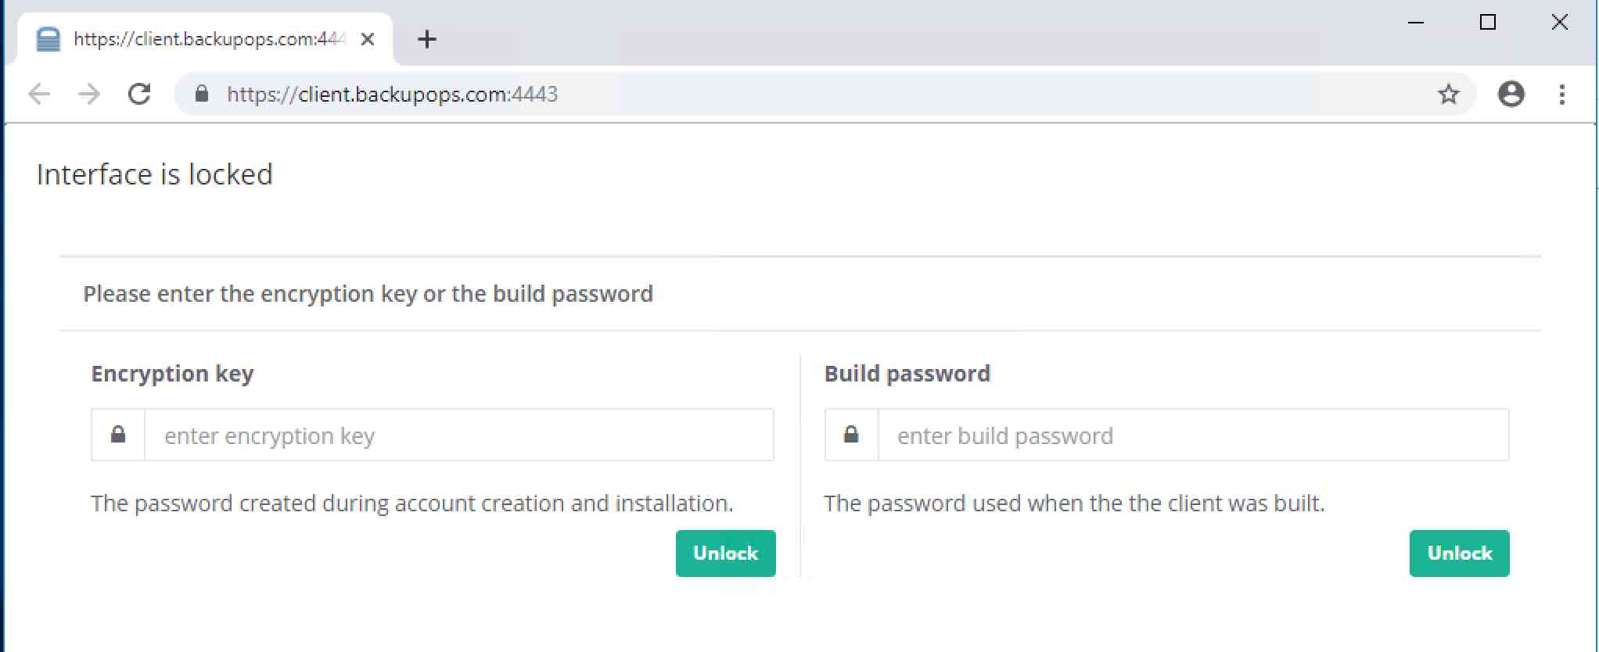Click the browser forward arrow

point(89,95)
